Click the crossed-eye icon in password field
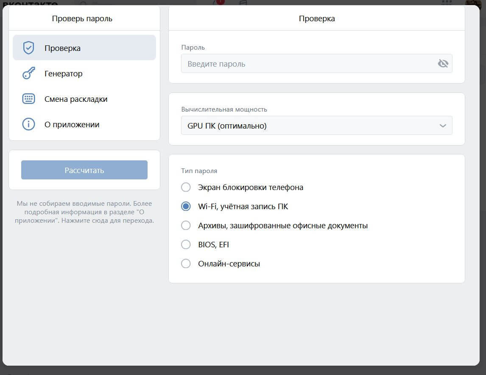The image size is (486, 375). tap(443, 63)
